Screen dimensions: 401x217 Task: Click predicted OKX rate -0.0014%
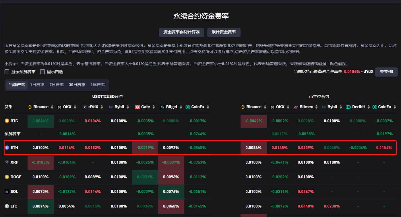(67, 134)
